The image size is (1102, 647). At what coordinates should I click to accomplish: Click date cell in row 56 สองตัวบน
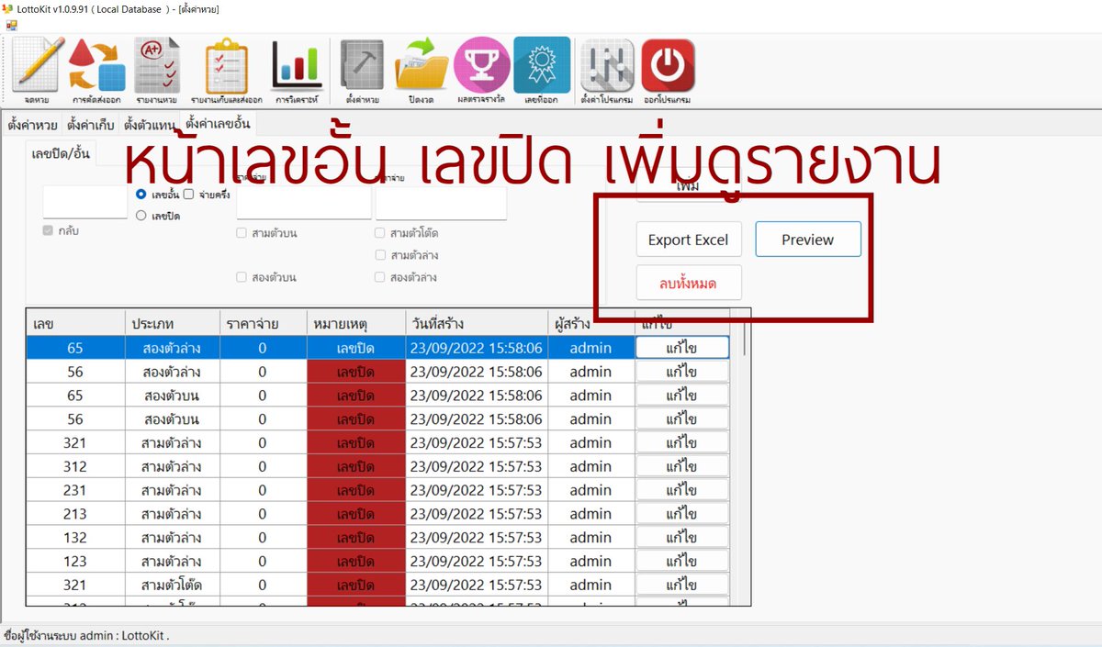[x=477, y=419]
